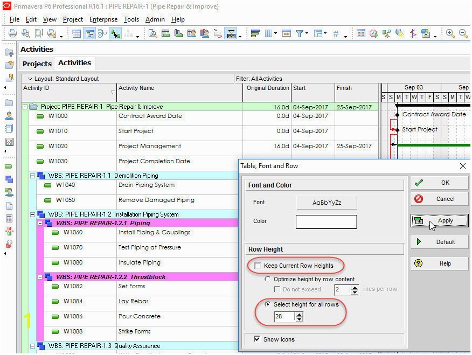Viewport: 472px width, 355px height.
Task: Zoom out the Gantt timescale
Action: click(x=463, y=33)
